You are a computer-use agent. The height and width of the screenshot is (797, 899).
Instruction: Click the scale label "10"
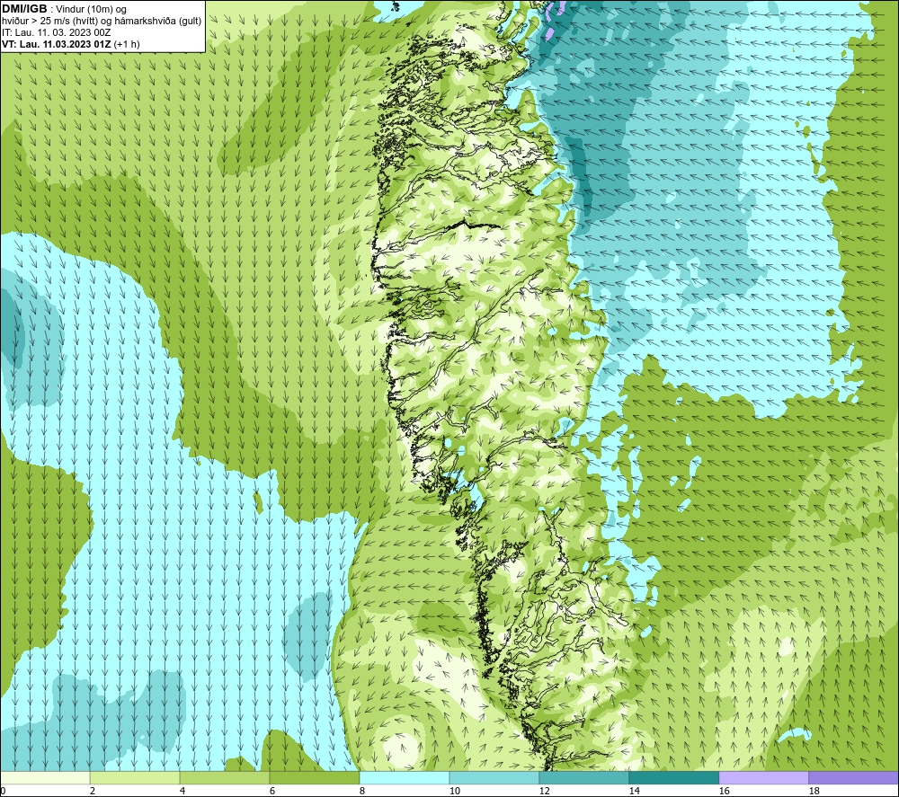[454, 792]
